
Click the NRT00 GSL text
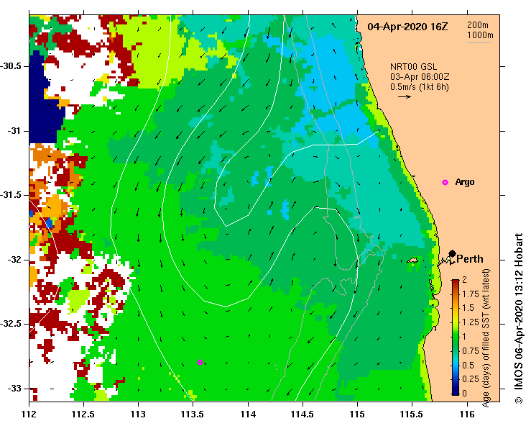(x=413, y=67)
